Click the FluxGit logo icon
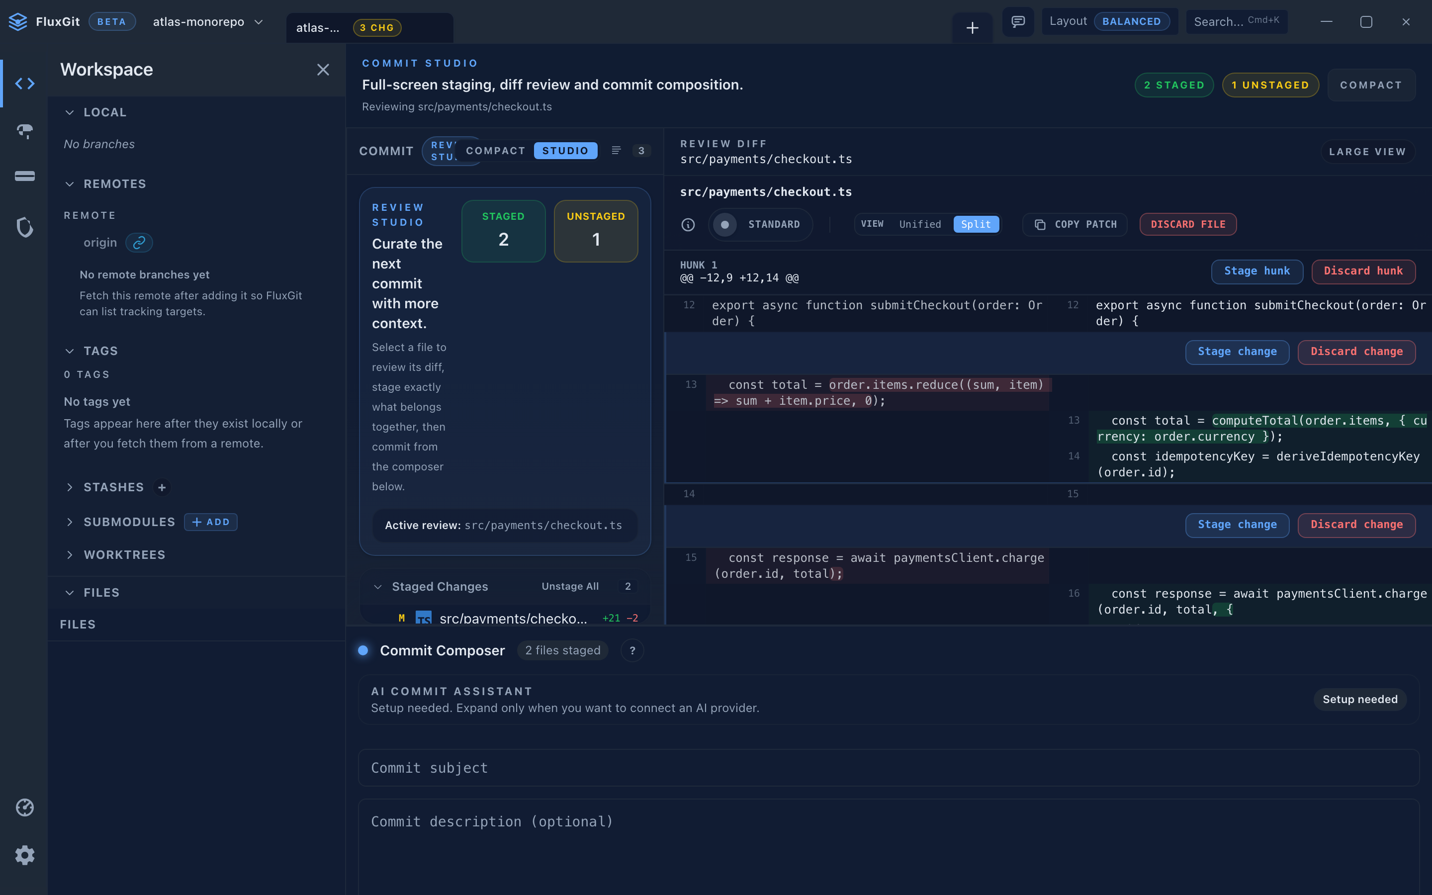This screenshot has width=1432, height=895. [x=18, y=22]
